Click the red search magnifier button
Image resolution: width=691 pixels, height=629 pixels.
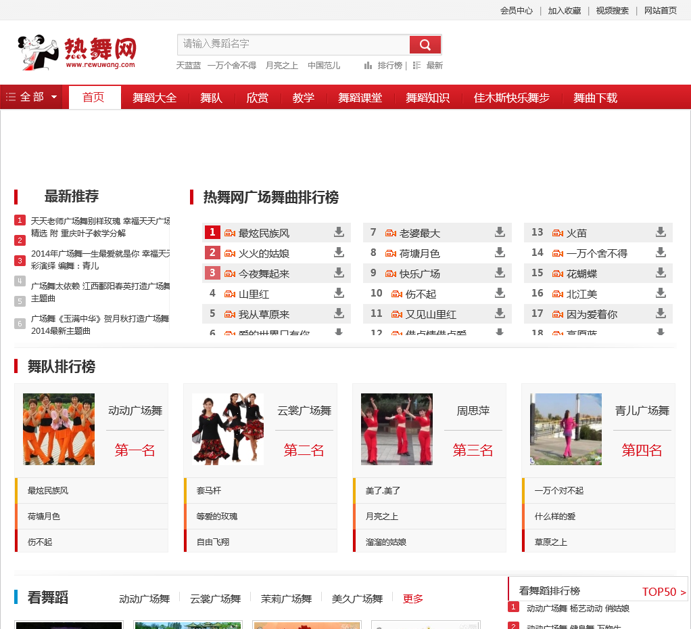tap(425, 44)
